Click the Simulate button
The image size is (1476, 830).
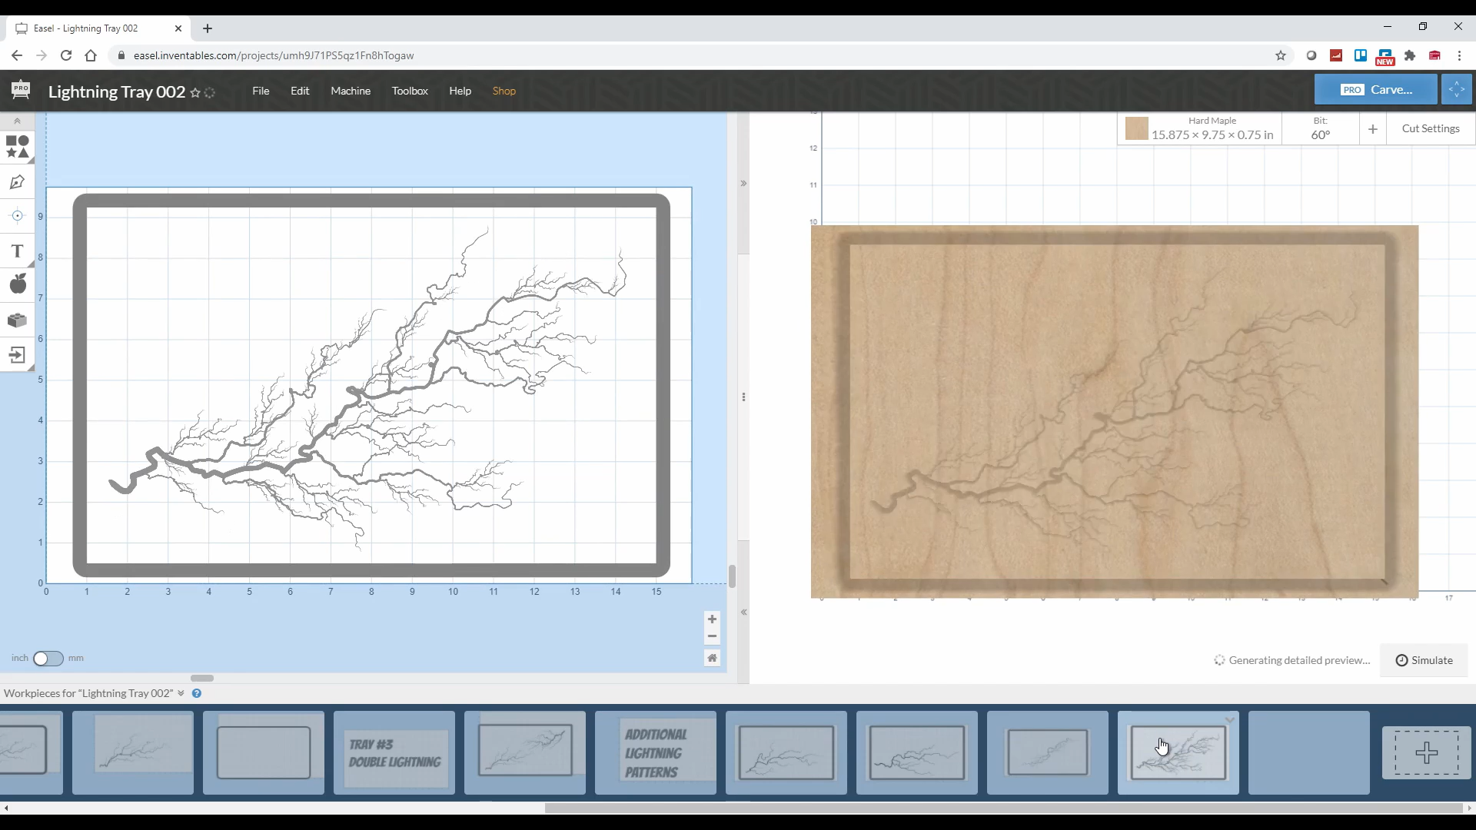pos(1424,660)
